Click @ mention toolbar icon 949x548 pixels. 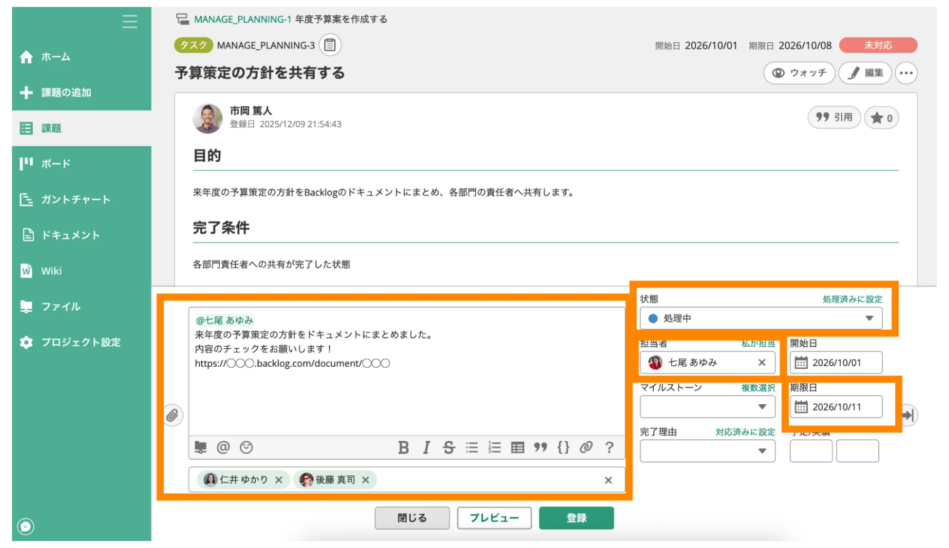pos(223,447)
